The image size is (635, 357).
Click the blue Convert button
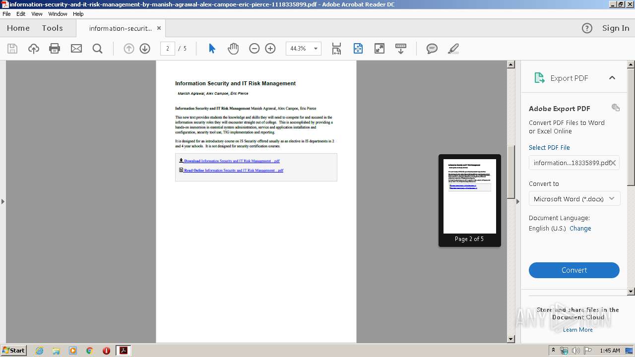[x=574, y=270]
